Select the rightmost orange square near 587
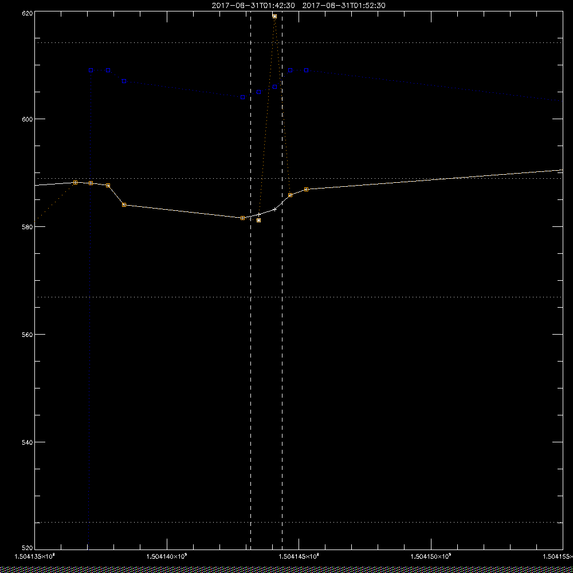The image size is (573, 573). point(306,189)
